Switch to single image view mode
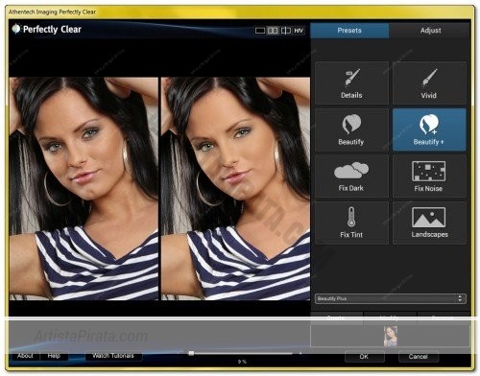Viewport: 480px width, 376px height. pos(260,31)
